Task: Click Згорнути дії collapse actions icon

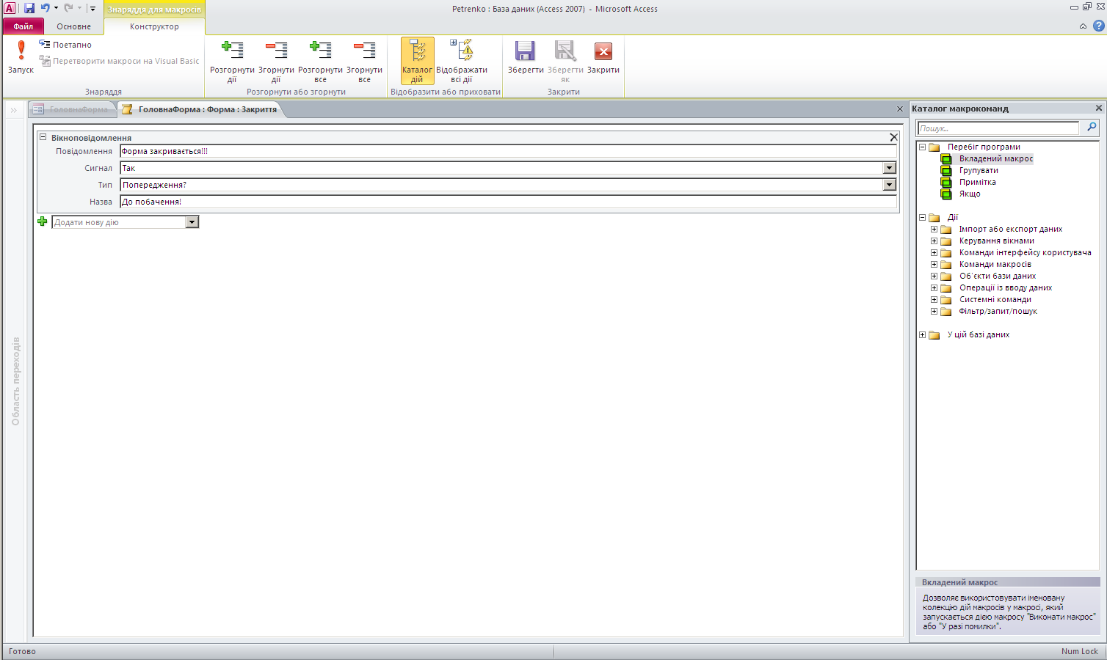Action: coord(276,51)
